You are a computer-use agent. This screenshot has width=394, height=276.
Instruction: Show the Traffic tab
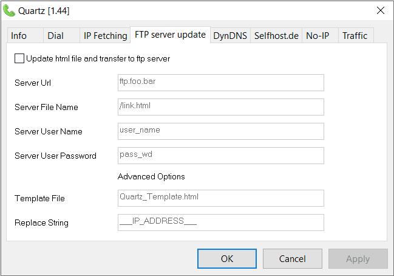coord(355,36)
